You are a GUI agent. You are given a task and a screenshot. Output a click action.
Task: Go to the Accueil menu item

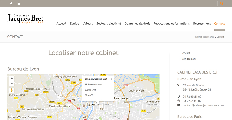point(61,24)
